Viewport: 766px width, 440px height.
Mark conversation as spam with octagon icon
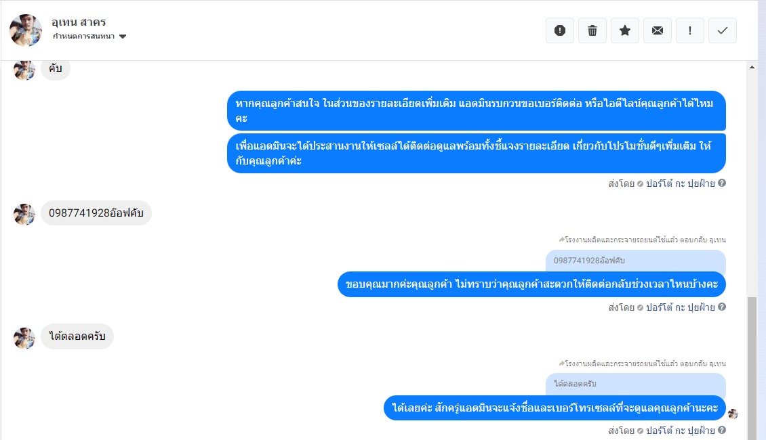[x=560, y=30]
